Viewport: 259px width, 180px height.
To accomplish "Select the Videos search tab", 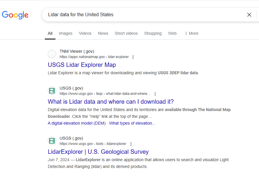I will pos(85,33).
